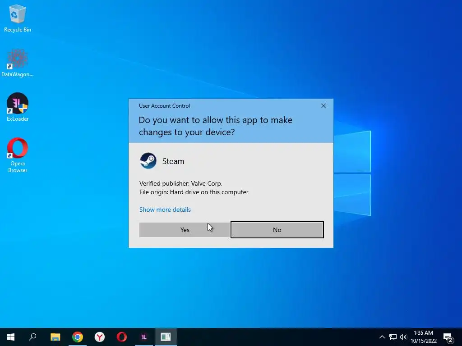Click No in User Account Control
This screenshot has height=346, width=462.
[277, 229]
